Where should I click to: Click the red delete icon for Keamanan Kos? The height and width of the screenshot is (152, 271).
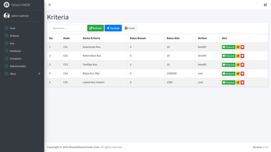pyautogui.click(x=242, y=47)
